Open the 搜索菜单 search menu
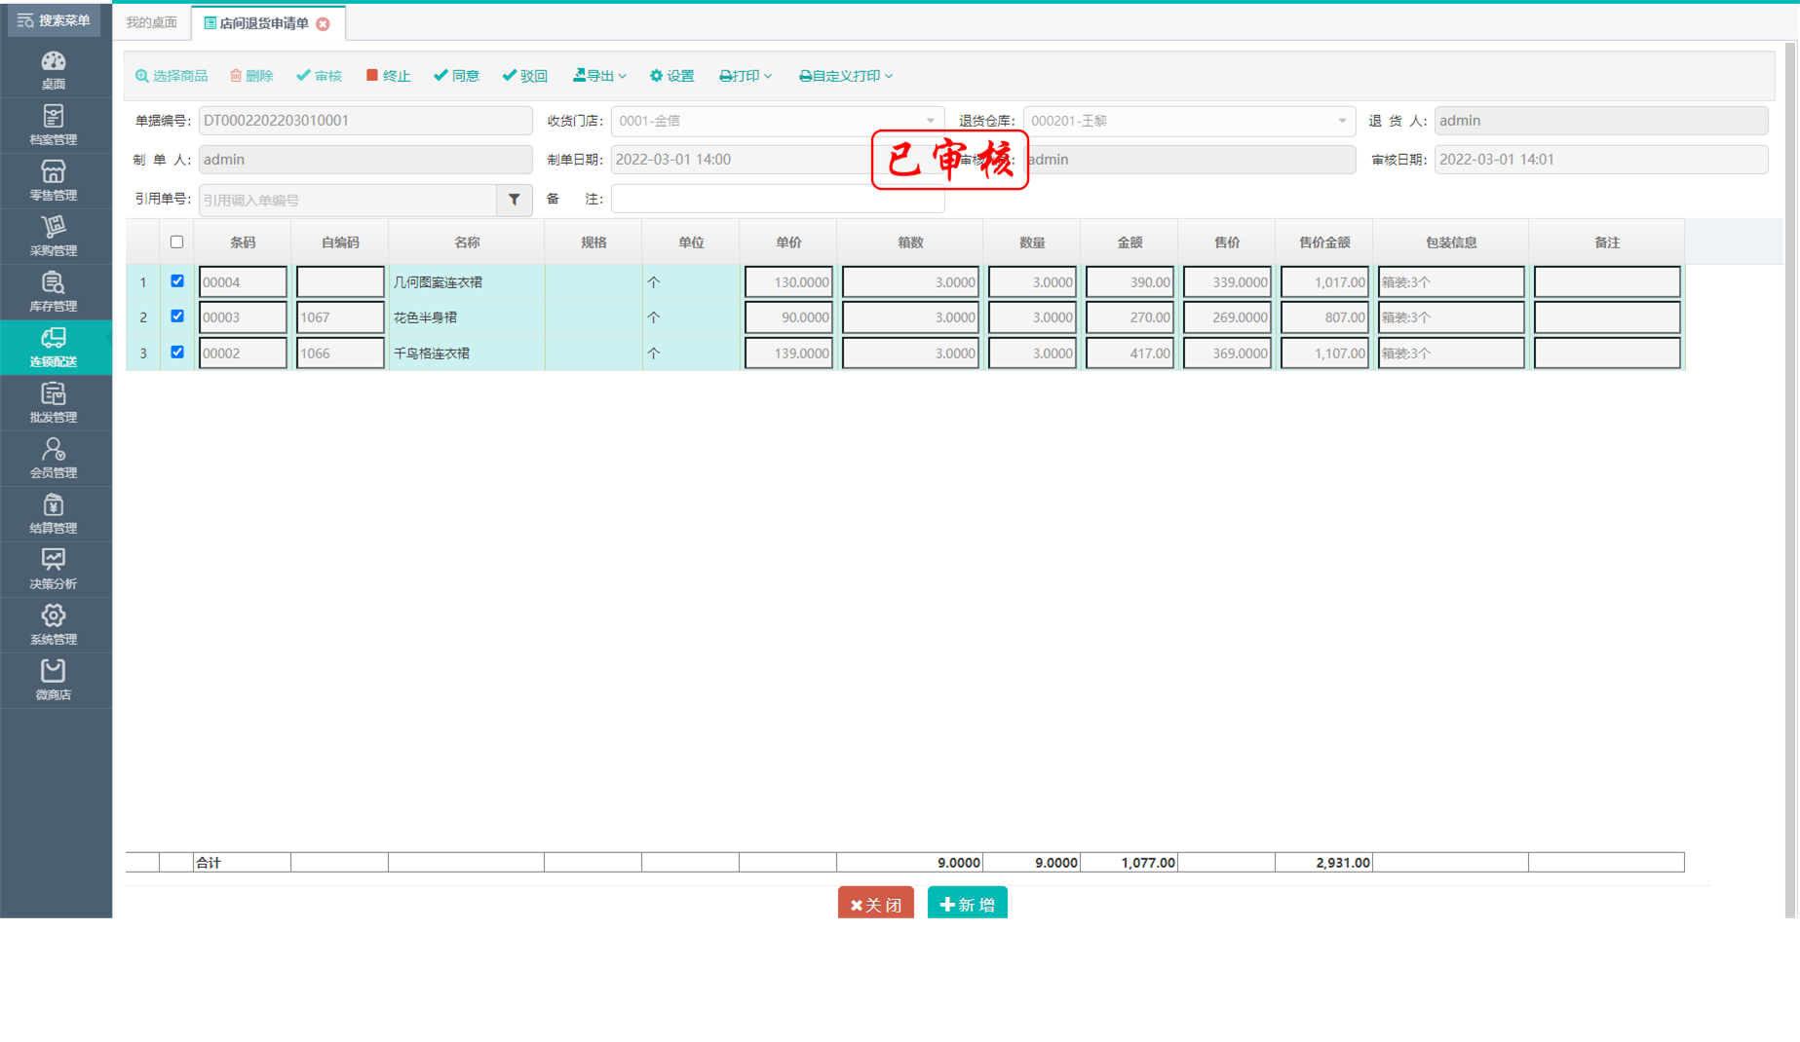Viewport: 1800px width, 1042px height. coord(54,20)
